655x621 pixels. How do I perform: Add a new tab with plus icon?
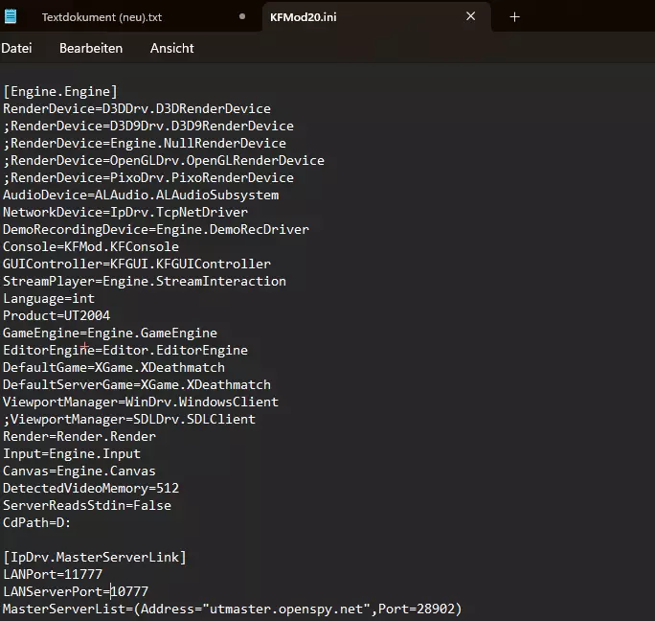pos(514,17)
